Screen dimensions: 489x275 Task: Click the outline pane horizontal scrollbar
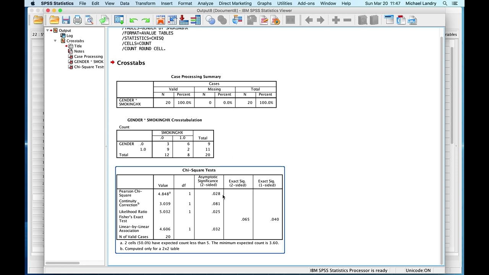62,263
